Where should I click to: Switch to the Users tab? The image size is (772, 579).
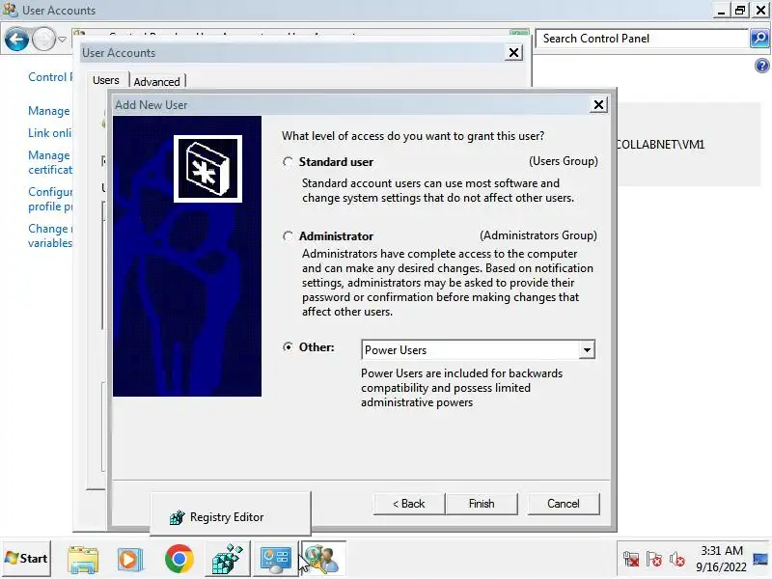[106, 80]
